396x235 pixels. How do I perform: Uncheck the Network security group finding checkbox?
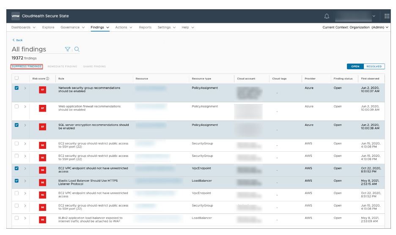[x=16, y=88]
